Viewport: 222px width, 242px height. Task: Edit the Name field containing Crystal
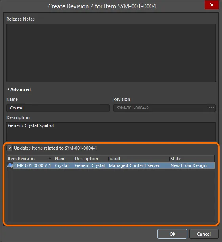tap(58, 108)
